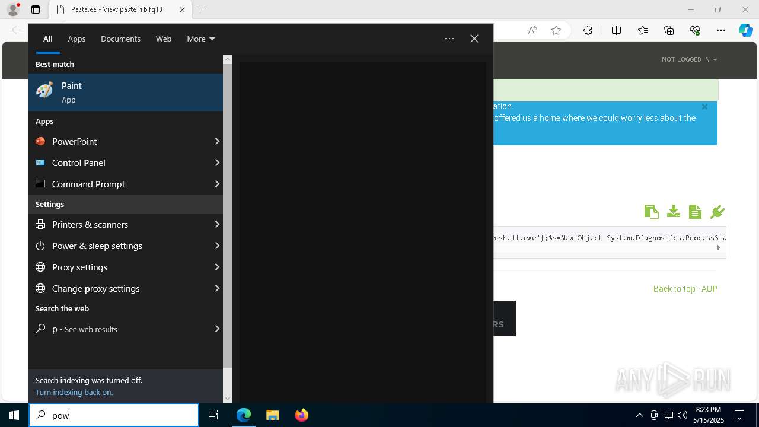Image resolution: width=759 pixels, height=427 pixels.
Task: Expand Change proxy settings arrow
Action: tap(217, 288)
